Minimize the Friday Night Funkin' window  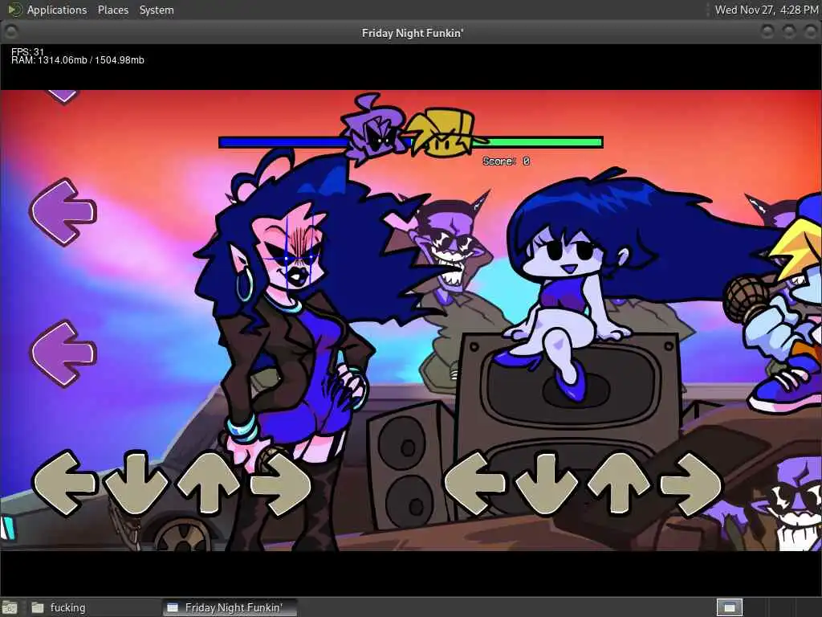tap(767, 32)
